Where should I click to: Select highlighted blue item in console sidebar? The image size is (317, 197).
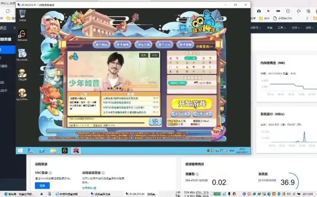click(x=8, y=50)
